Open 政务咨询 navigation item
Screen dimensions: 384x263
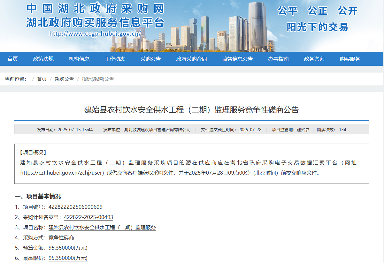(x=314, y=59)
